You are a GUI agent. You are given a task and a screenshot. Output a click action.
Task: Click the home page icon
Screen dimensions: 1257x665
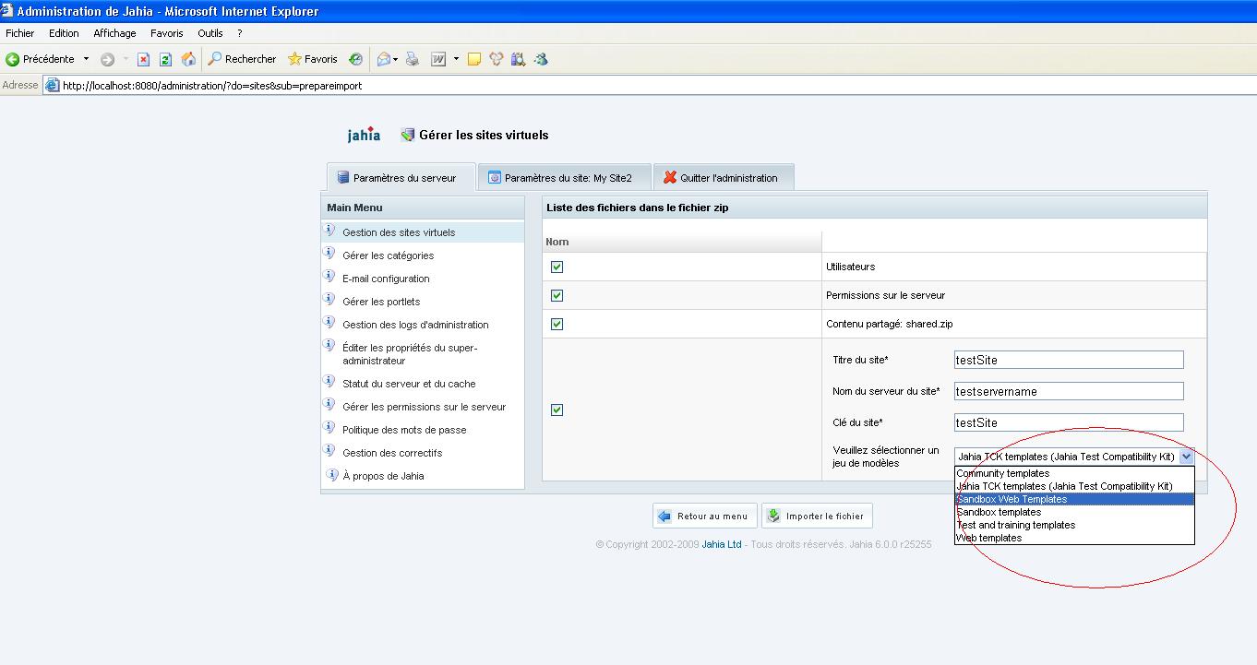[x=188, y=59]
